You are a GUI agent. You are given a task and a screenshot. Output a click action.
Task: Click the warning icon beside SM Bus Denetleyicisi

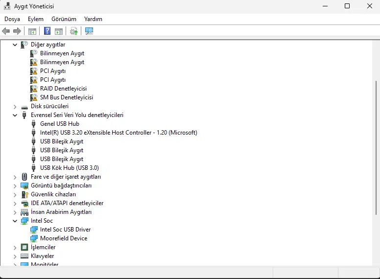(34, 97)
